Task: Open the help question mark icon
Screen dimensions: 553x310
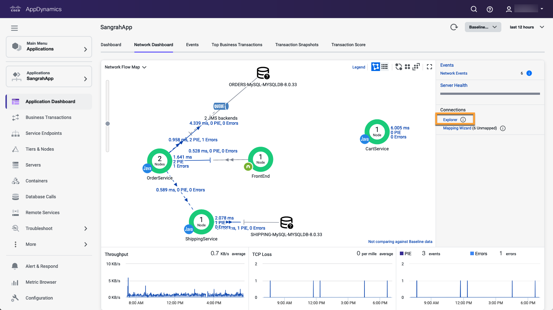Action: tap(490, 9)
